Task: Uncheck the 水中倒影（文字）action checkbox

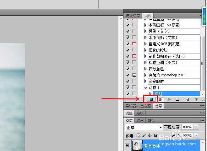Action: [128, 38]
